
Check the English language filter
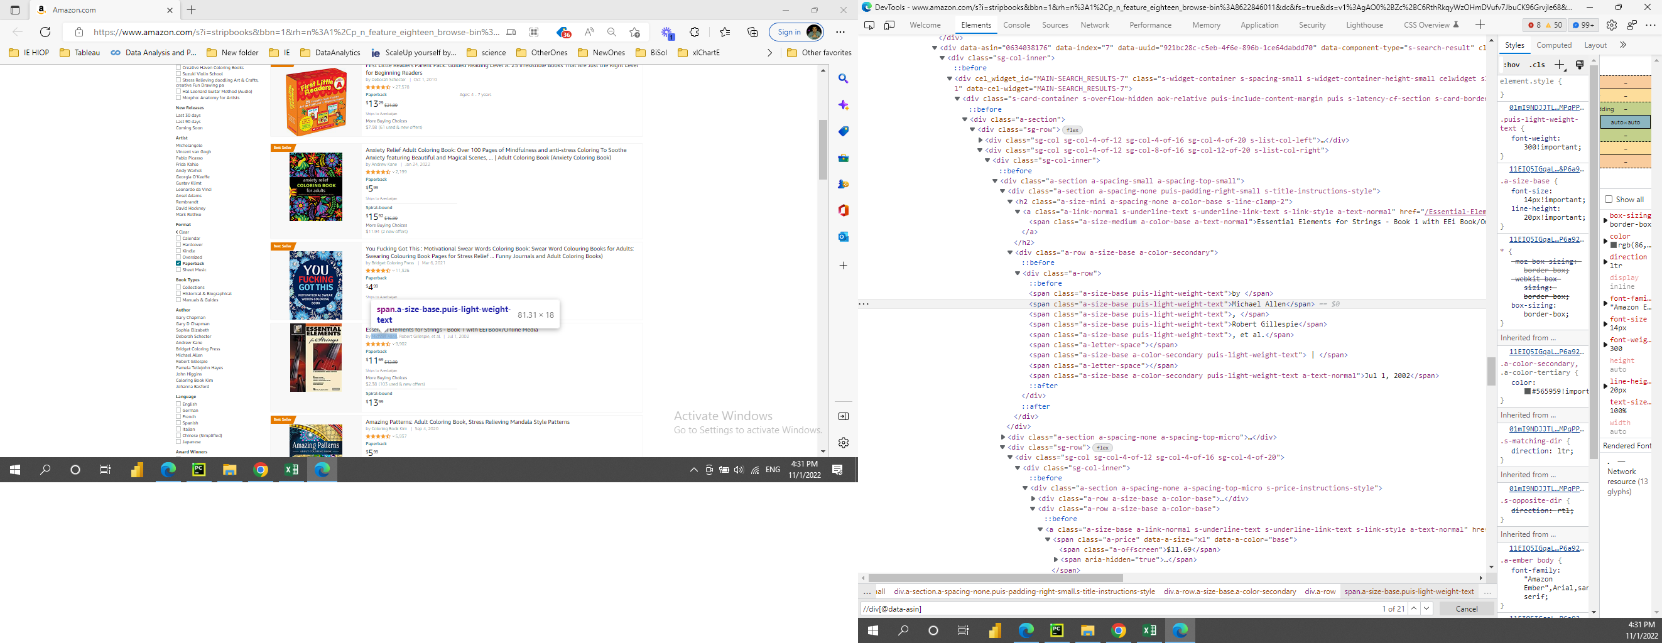(178, 404)
